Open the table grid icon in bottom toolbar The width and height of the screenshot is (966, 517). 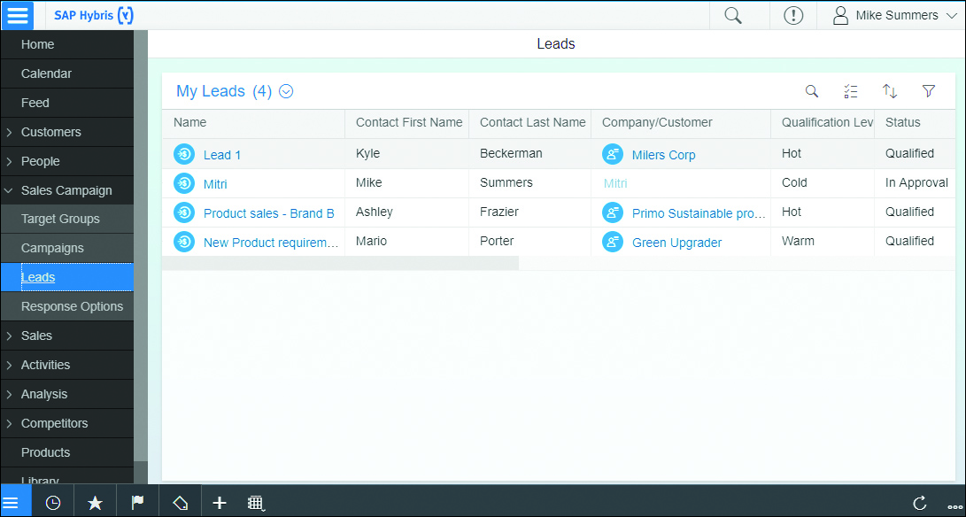coord(256,504)
